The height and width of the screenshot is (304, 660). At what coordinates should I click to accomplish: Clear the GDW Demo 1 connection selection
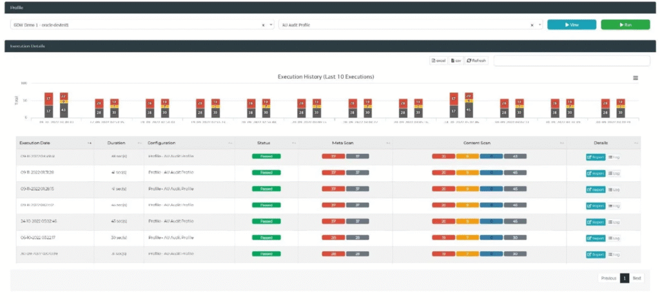coord(263,25)
